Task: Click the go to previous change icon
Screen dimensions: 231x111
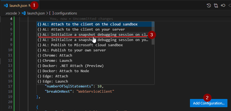Action: 223,5
